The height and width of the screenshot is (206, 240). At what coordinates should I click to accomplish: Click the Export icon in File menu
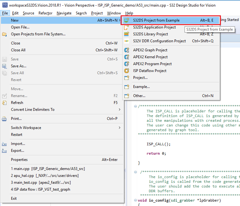4,151
